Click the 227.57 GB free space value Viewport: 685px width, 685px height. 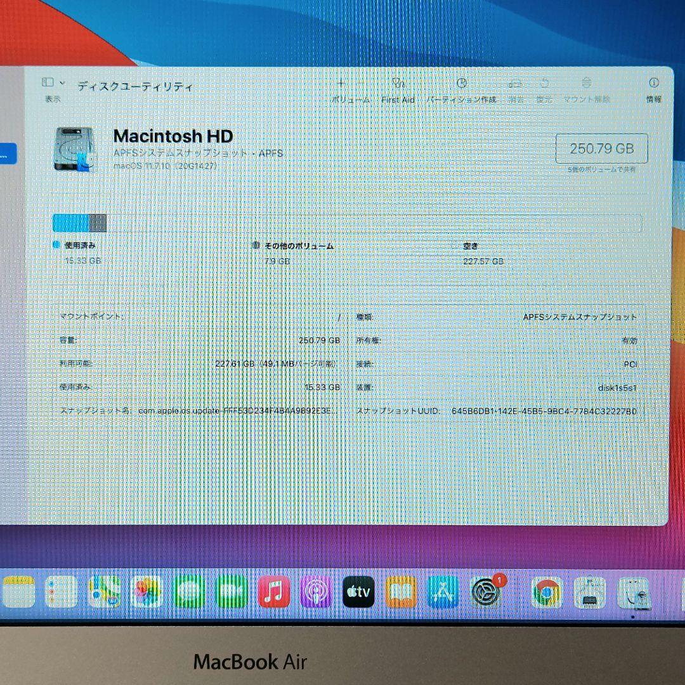point(483,261)
